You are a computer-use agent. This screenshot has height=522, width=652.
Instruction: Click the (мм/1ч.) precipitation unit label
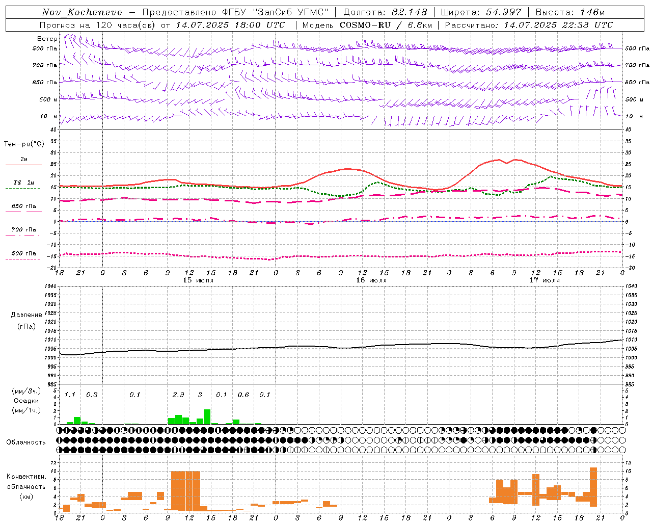pos(26,410)
